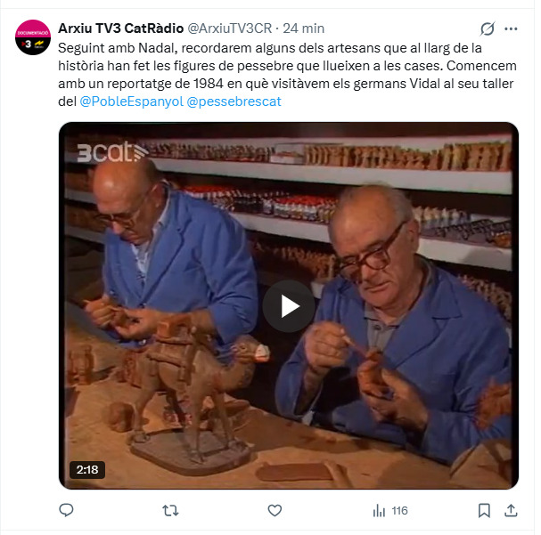Open the tweet by clicking its text body
The height and width of the screenshot is (535, 541).
pyautogui.click(x=287, y=75)
